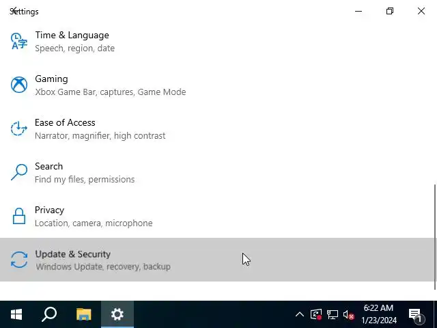Minimize the Settings window
This screenshot has width=437, height=328.
click(358, 11)
